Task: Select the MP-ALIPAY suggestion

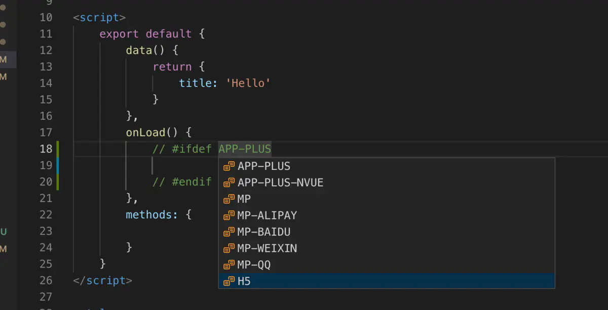Action: [x=387, y=215]
